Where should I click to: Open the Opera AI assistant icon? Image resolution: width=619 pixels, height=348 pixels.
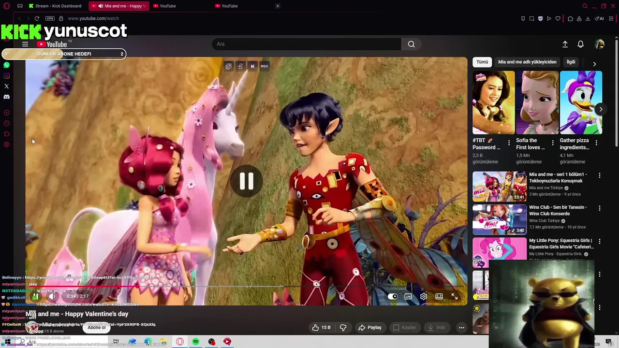[x=600, y=18]
